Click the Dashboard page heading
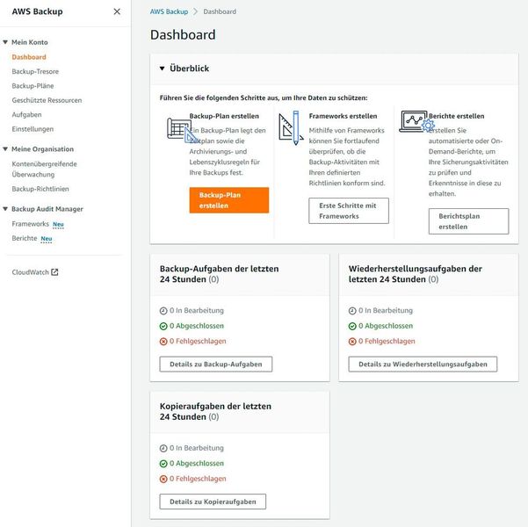 [183, 34]
